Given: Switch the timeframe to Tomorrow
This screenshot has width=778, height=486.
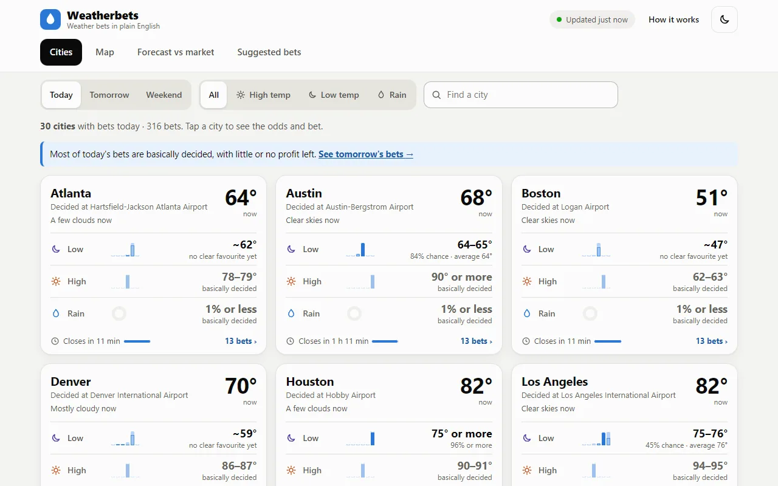Looking at the screenshot, I should (x=109, y=95).
